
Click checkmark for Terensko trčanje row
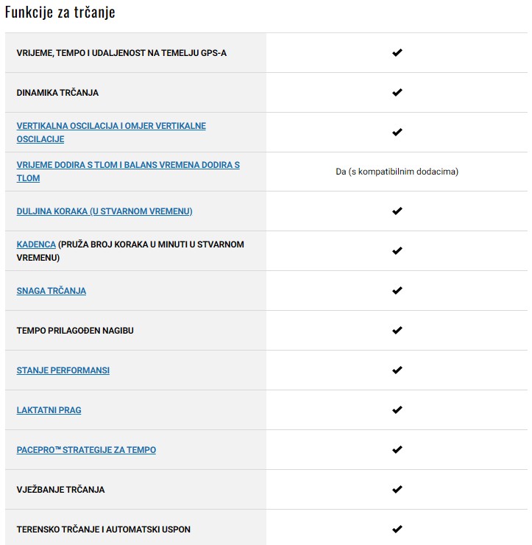pos(397,530)
